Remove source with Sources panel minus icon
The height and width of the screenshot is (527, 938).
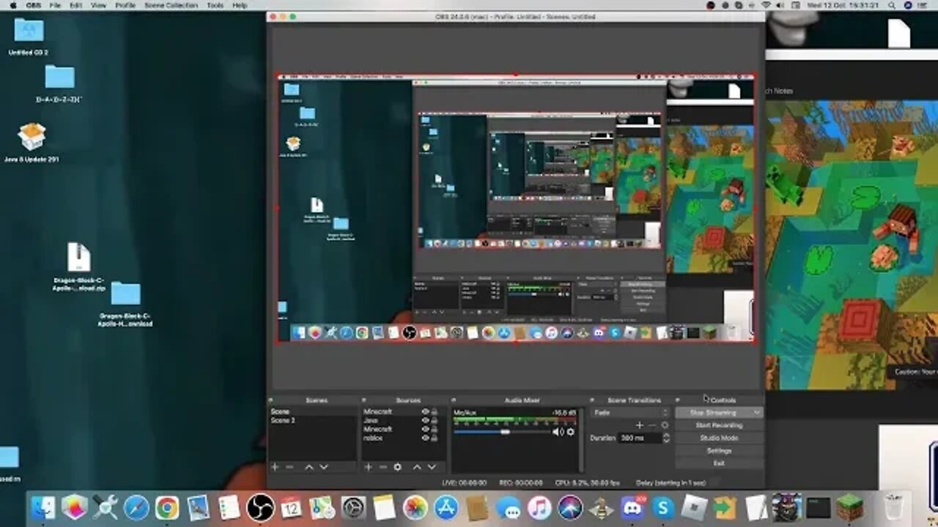coord(383,467)
